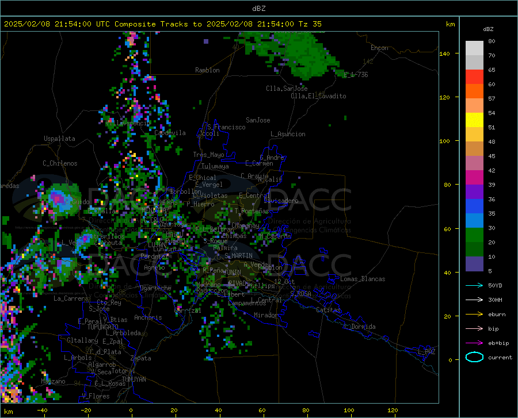
Task: Click the white 30HM arrow in legend
Action: coord(474,300)
